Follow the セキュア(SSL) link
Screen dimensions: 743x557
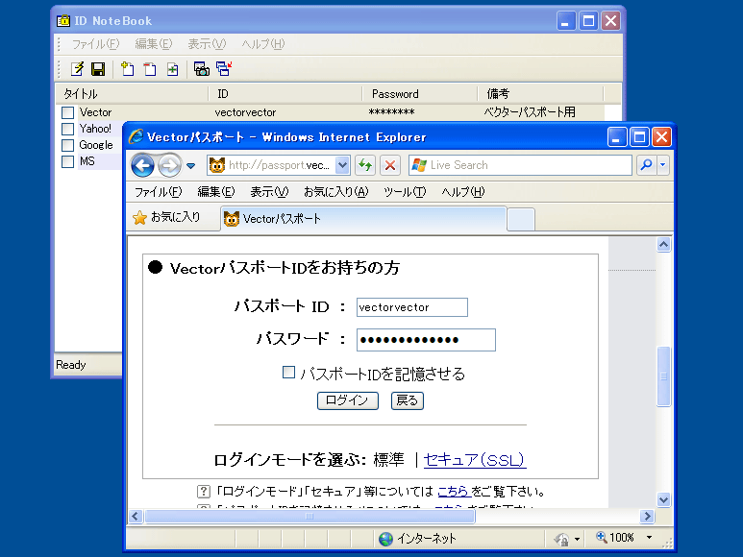coord(474,459)
